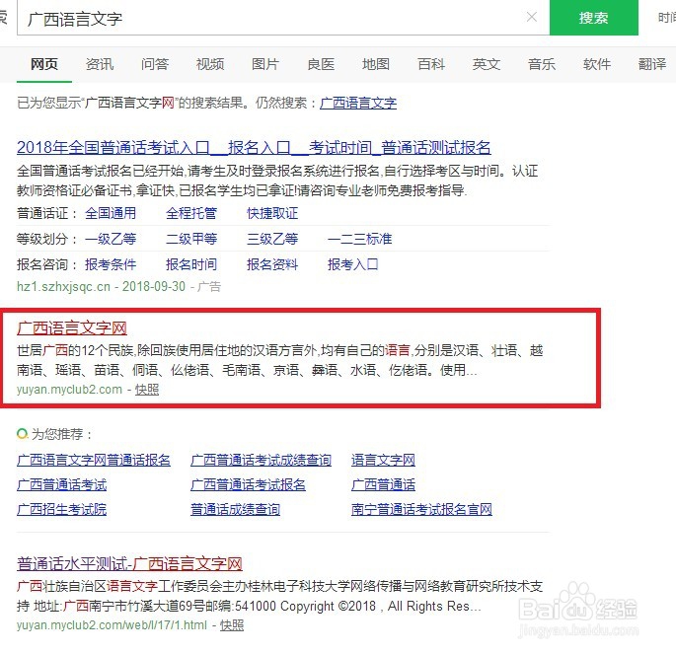Click the 报考入口 link
676x654 pixels.
352,264
